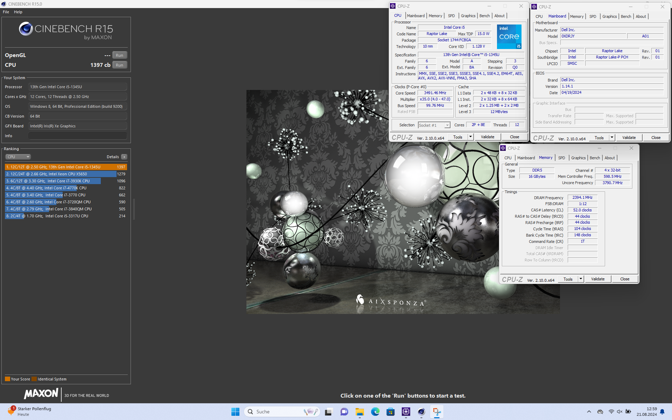Click Close button in CPU-Z Memory window
The height and width of the screenshot is (420, 672).
[x=625, y=279]
